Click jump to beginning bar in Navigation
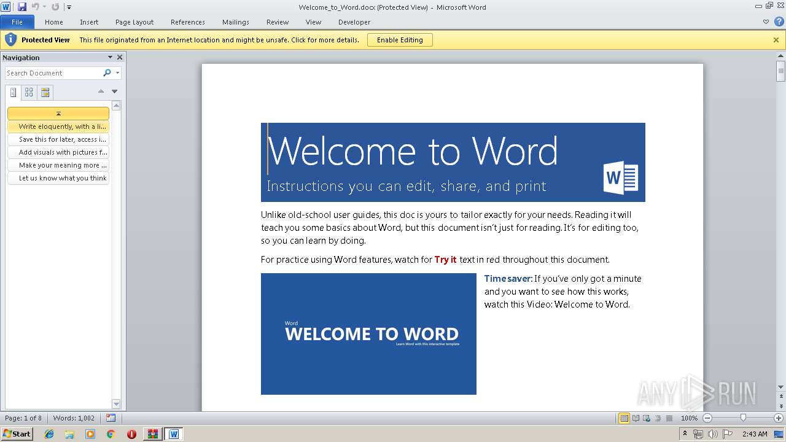The height and width of the screenshot is (442, 786). click(58, 114)
